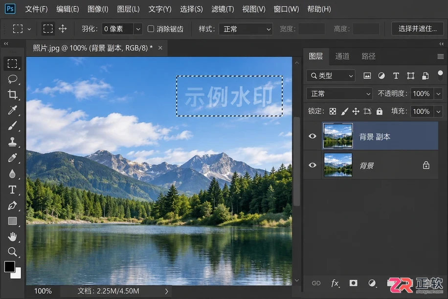The image size is (448, 299).
Task: Click the background white color swatch
Action: [17, 274]
